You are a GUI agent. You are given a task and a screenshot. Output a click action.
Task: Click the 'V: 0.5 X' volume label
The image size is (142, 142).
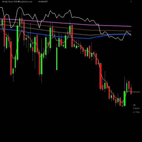pyautogui.click(x=136, y=108)
